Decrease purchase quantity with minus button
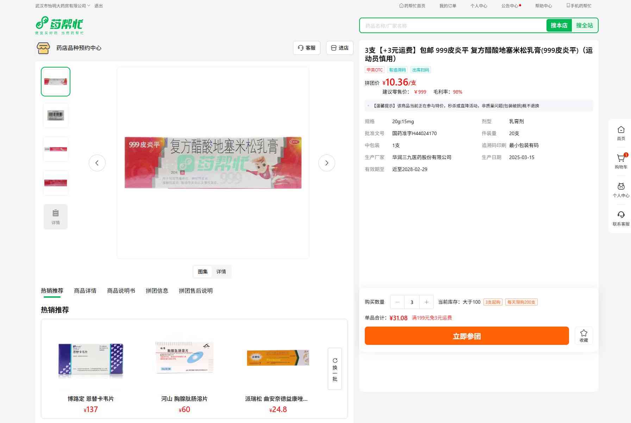Viewport: 631px width, 423px height. click(x=398, y=302)
